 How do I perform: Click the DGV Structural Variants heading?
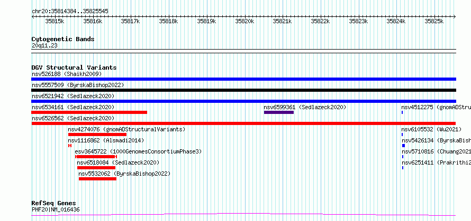point(74,68)
